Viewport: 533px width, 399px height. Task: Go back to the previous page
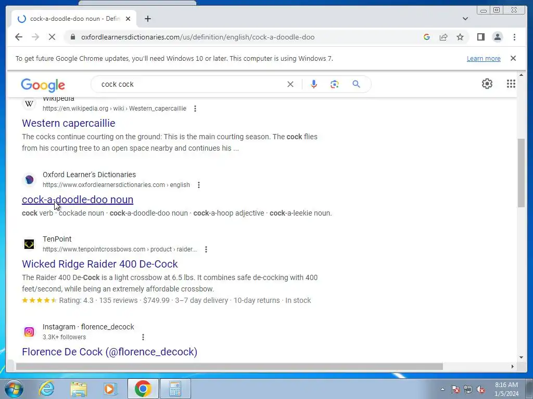tap(19, 37)
